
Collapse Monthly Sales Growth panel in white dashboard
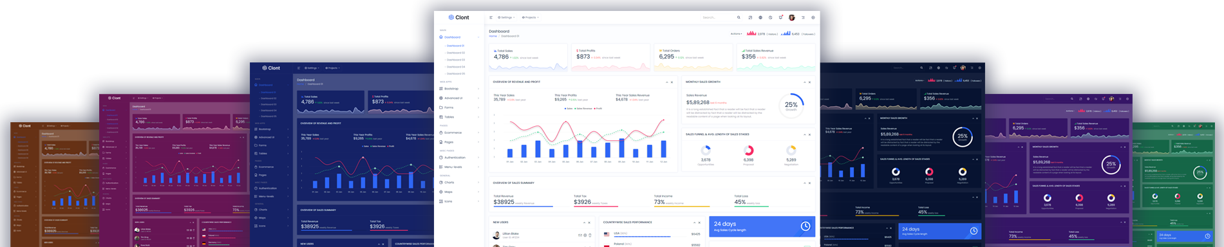[x=804, y=82]
